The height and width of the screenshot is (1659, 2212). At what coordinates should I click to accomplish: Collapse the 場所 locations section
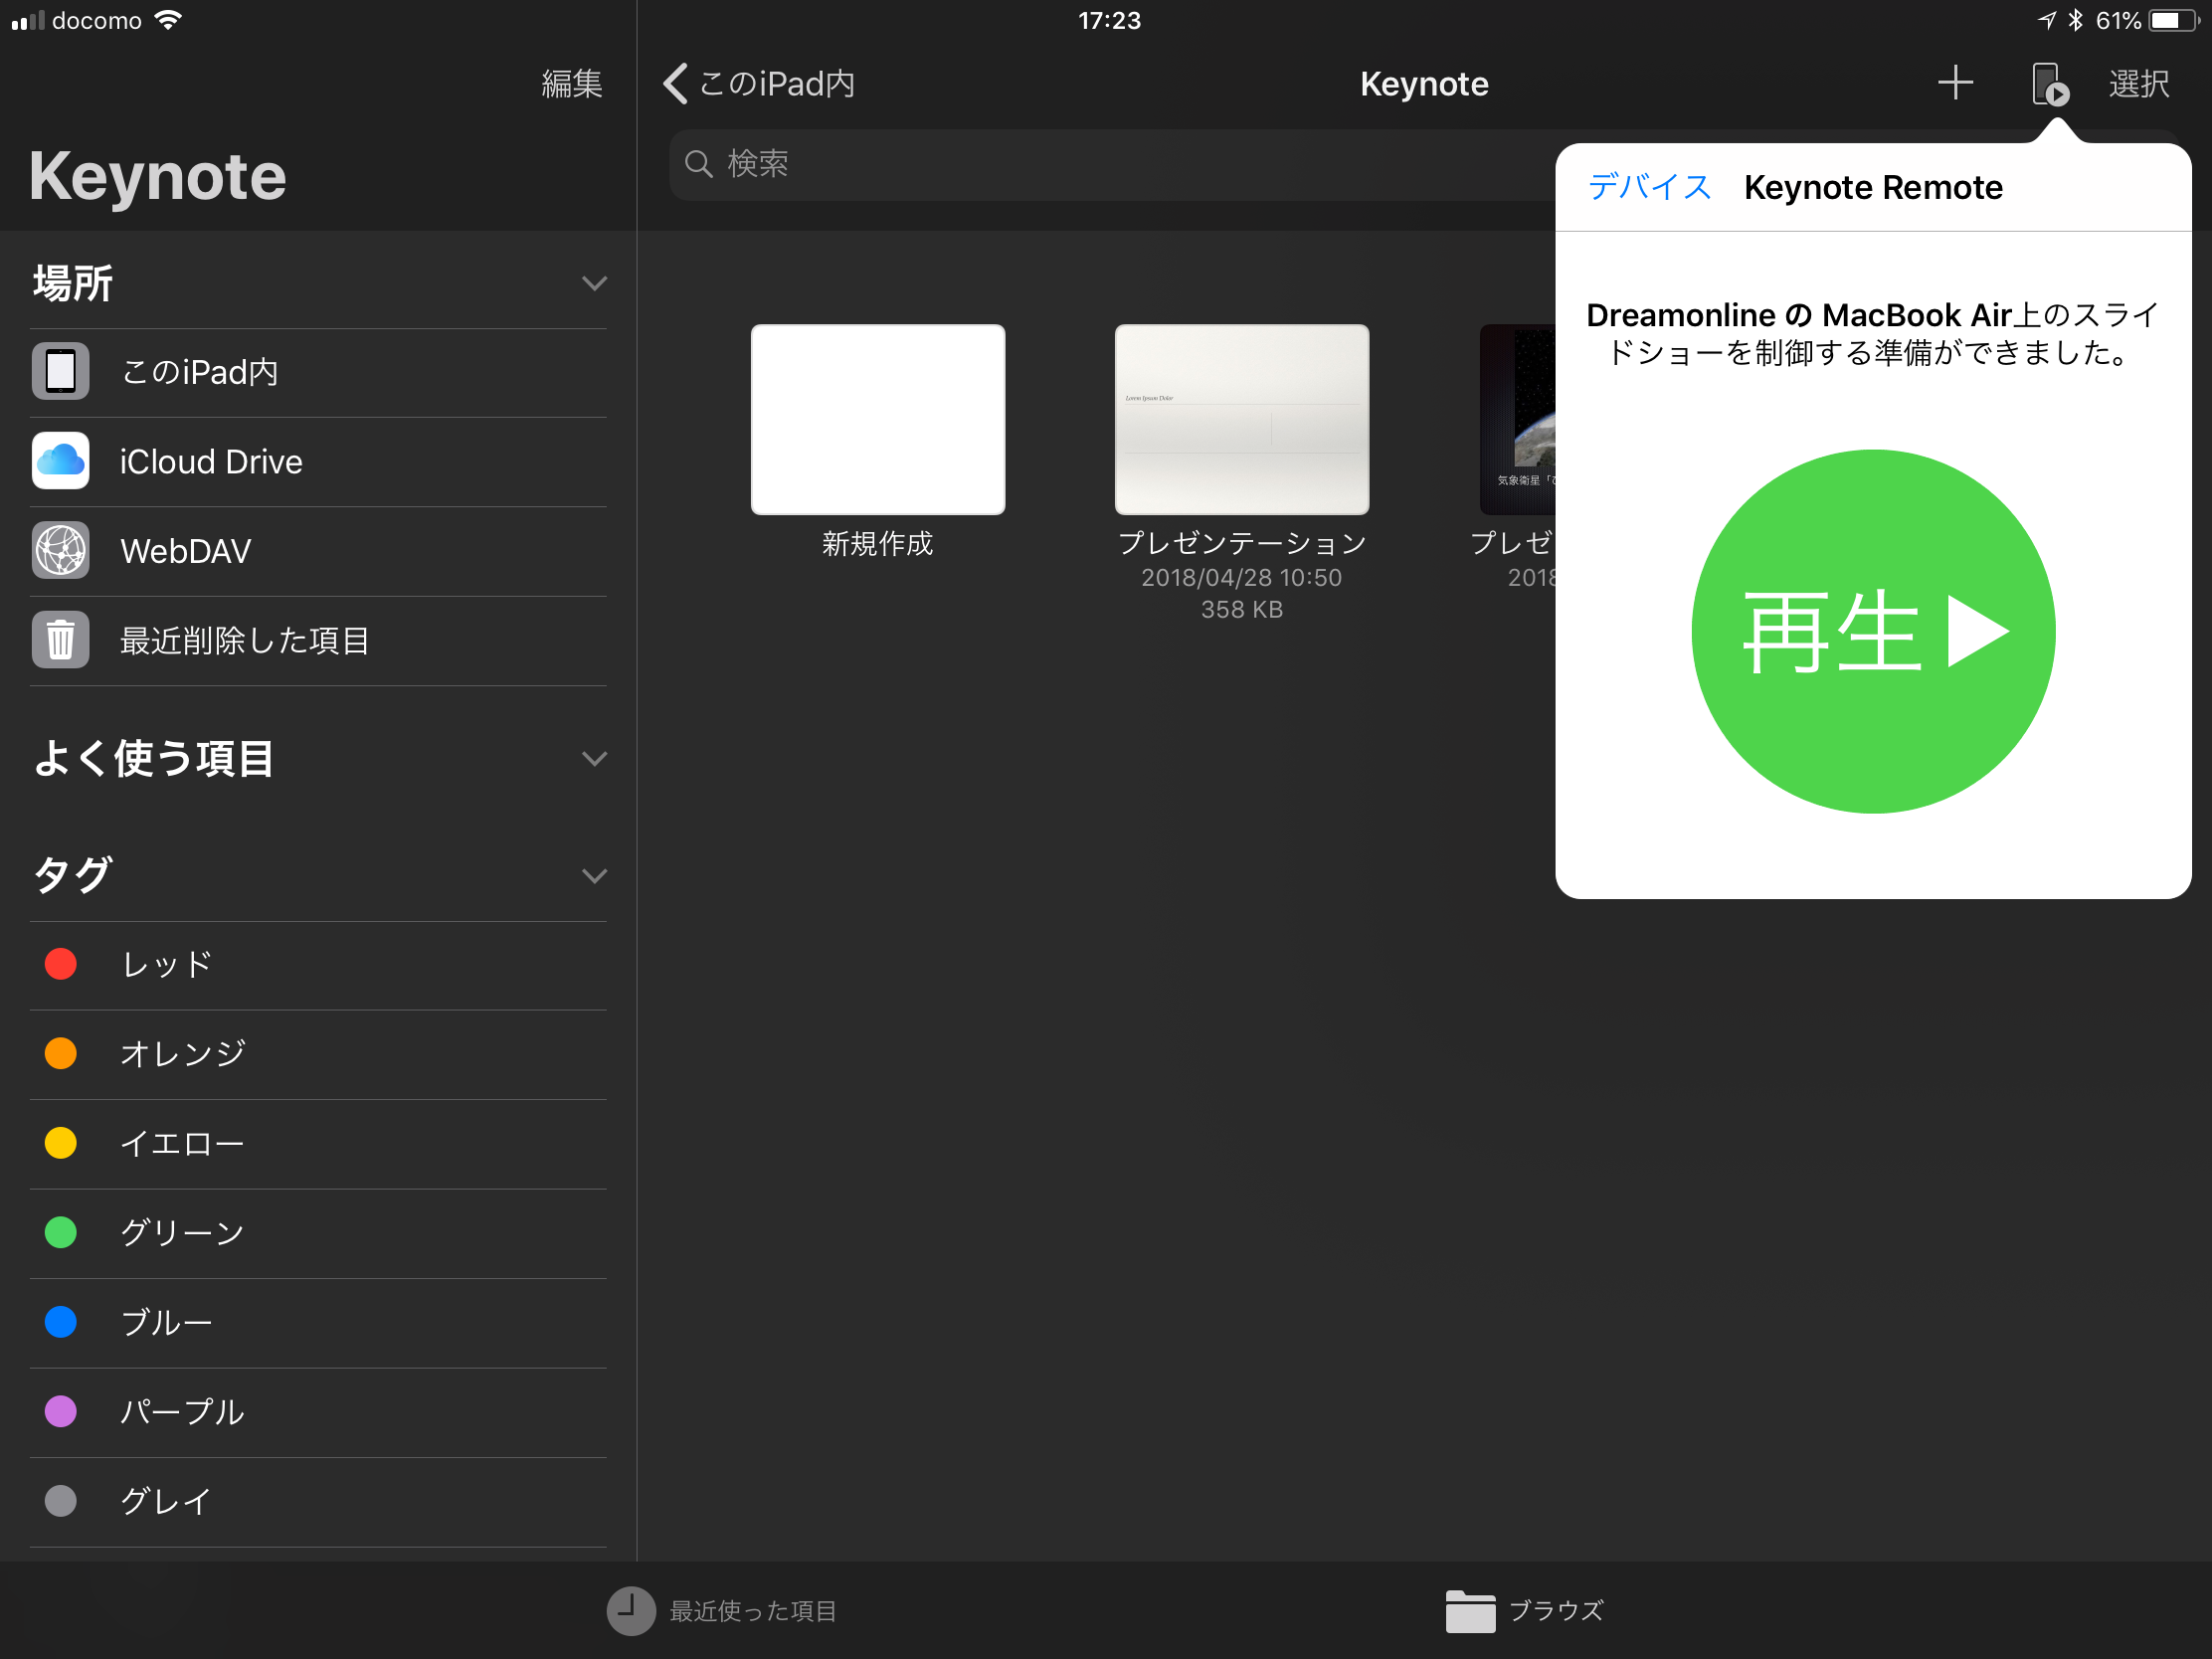[x=594, y=284]
